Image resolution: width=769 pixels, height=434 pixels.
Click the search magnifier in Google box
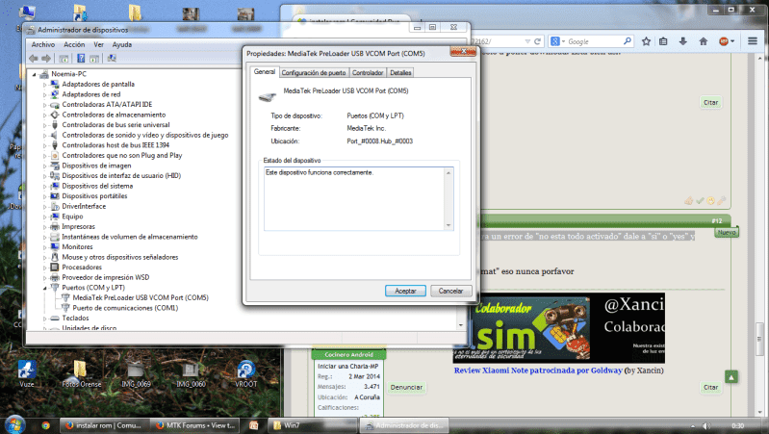tap(628, 41)
